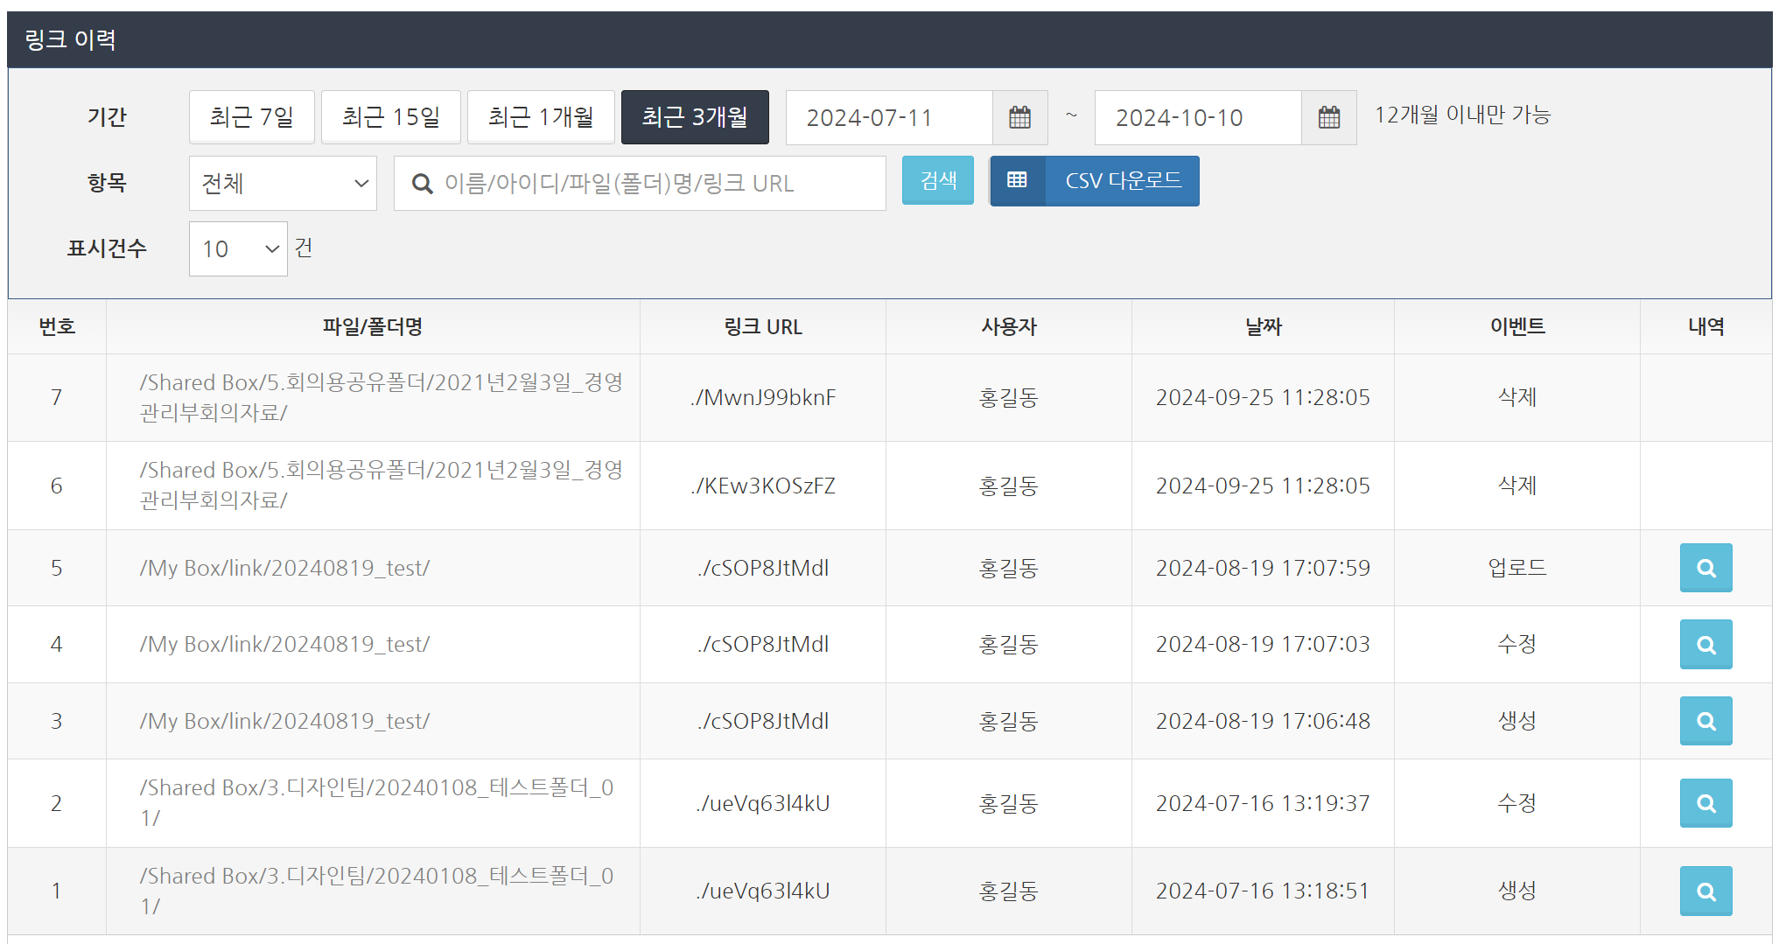
Task: Open the end date calendar picker
Action: click(1328, 117)
